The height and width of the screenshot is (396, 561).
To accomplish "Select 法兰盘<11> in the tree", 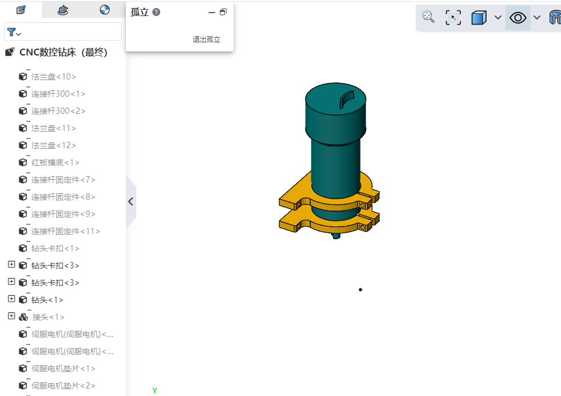I will tap(53, 128).
